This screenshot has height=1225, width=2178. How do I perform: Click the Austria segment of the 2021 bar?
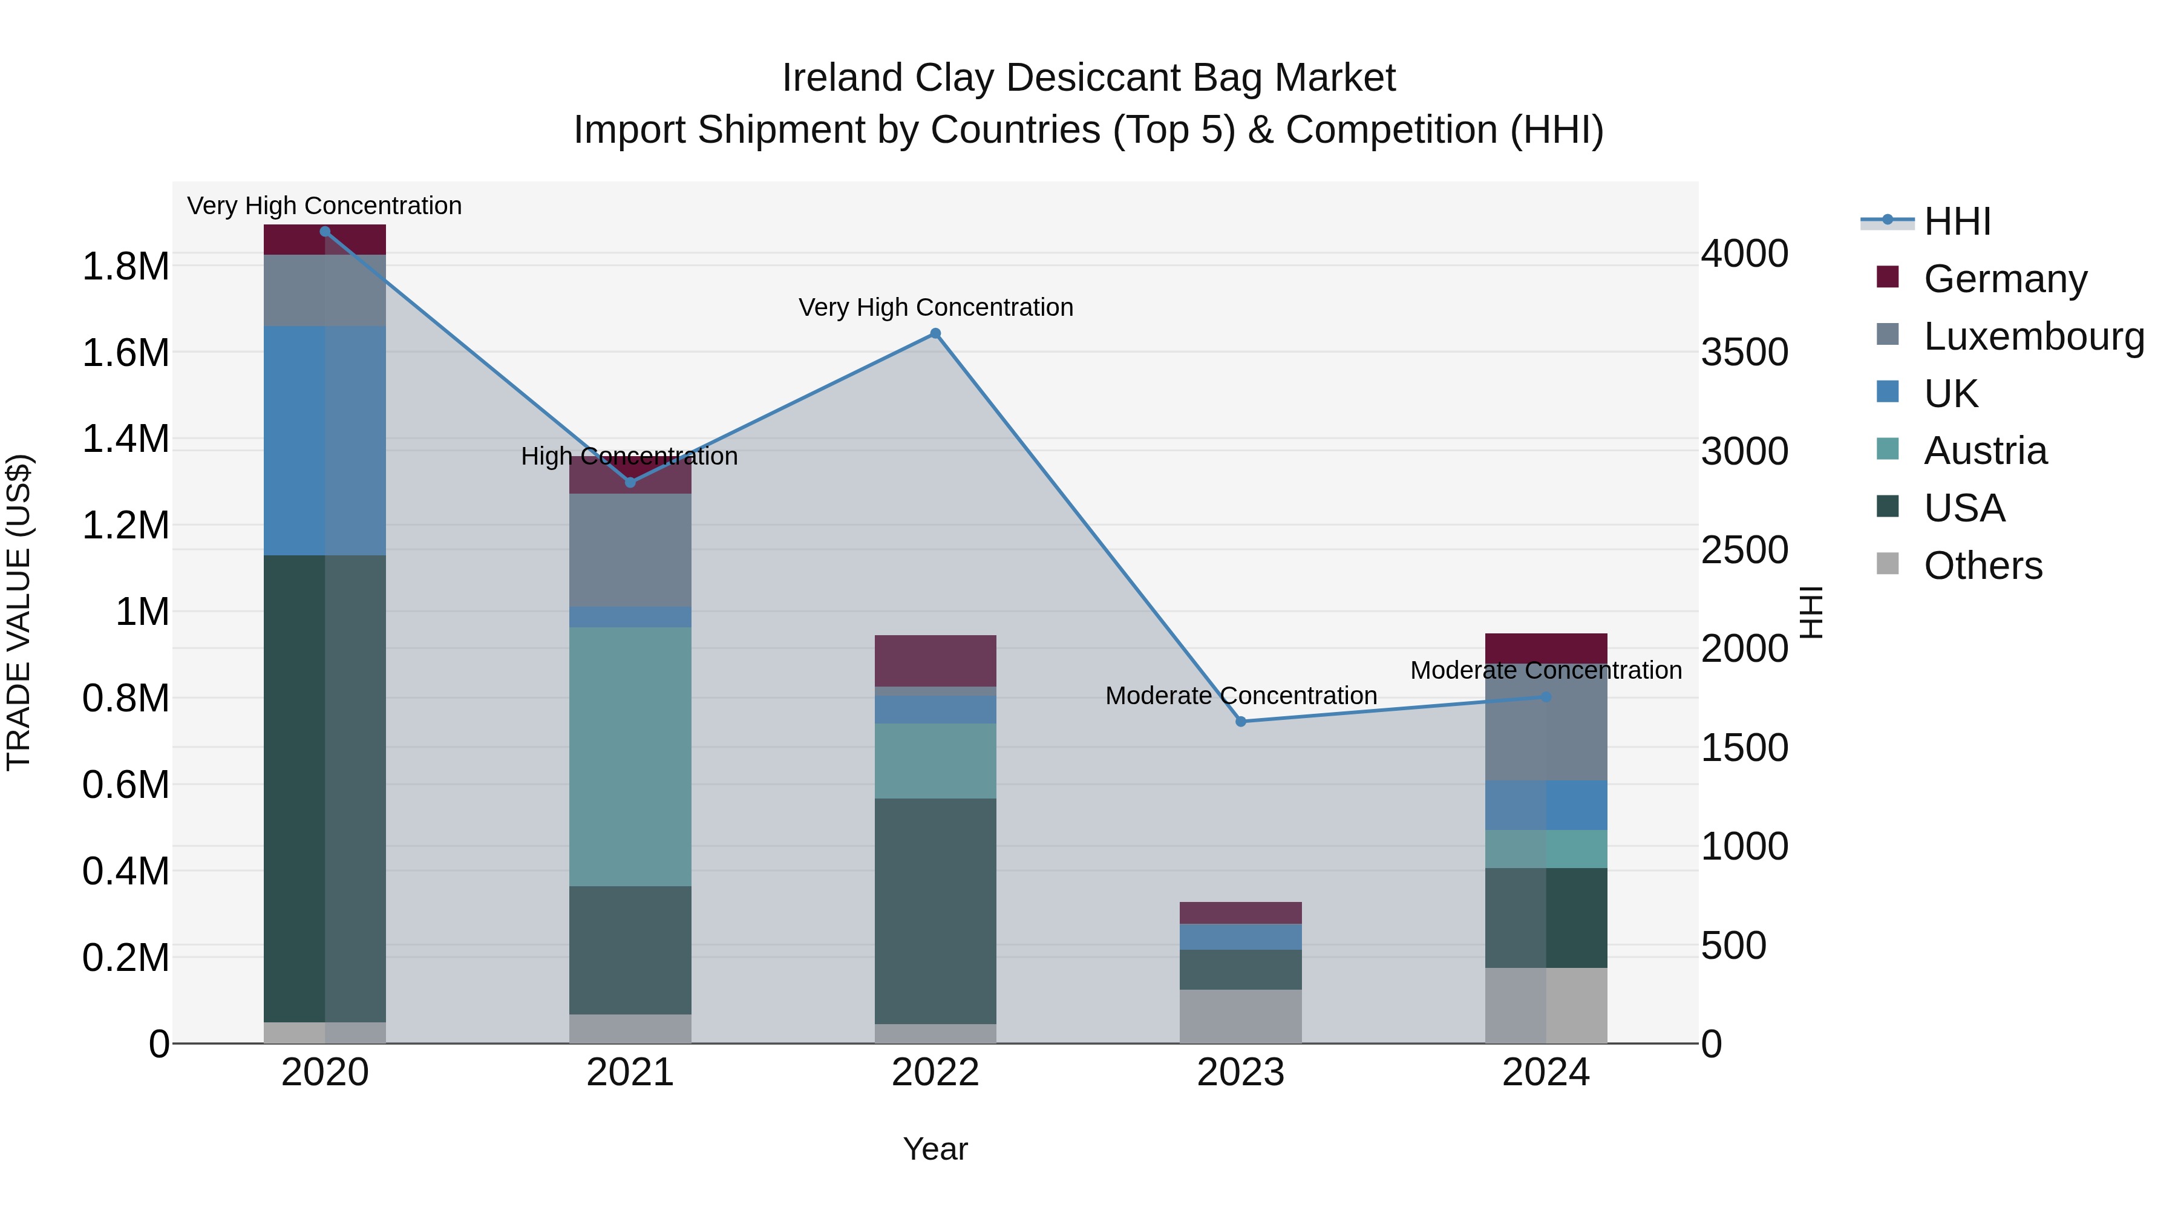[x=630, y=757]
